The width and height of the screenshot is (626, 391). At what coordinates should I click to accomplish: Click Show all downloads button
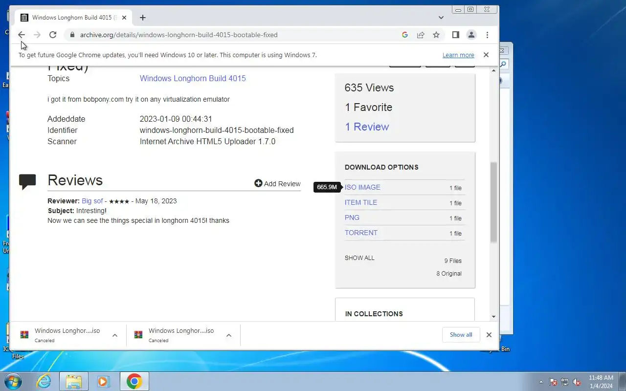(461, 335)
